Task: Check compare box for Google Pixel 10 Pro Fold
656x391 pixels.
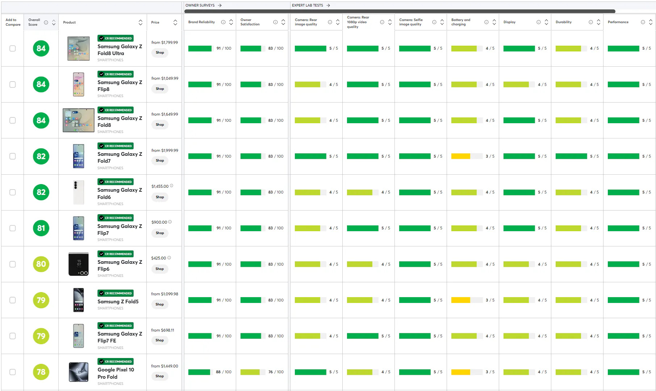Action: point(13,372)
